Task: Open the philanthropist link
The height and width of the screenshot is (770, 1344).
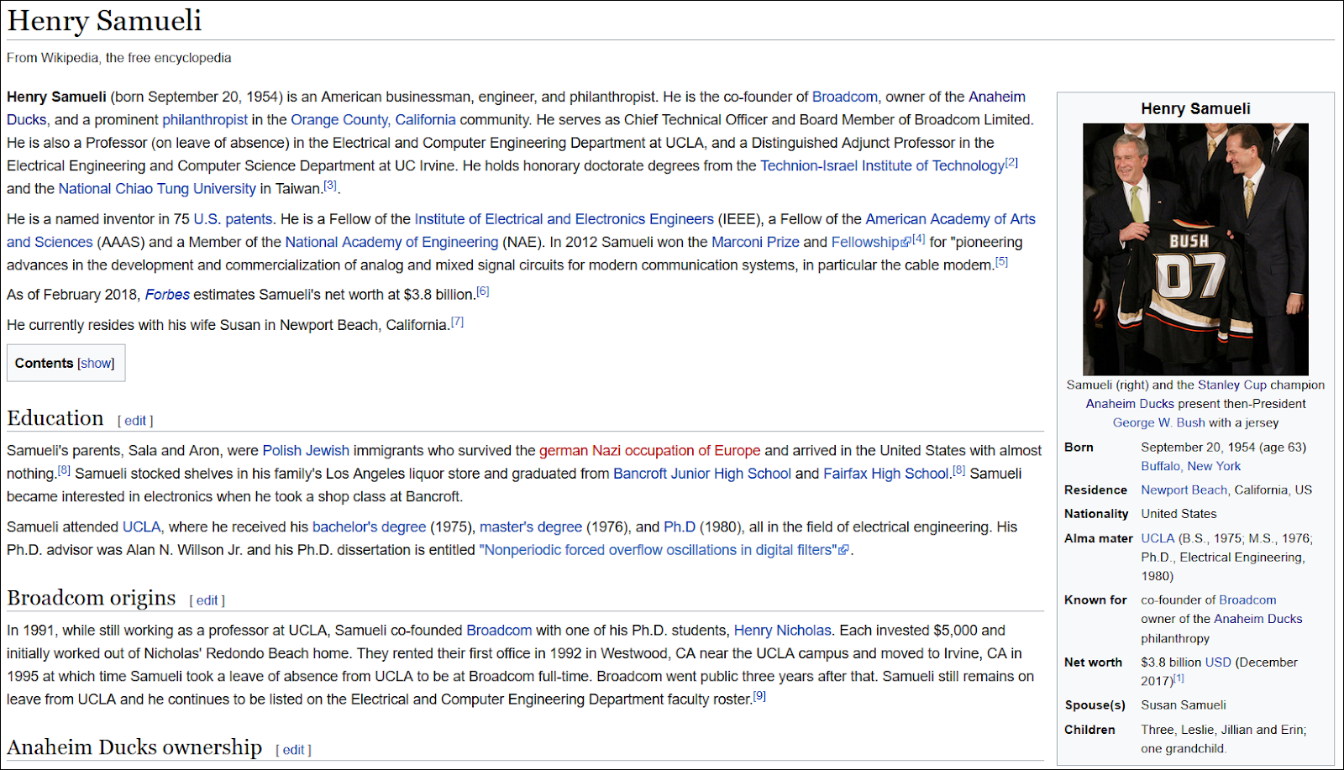Action: [205, 120]
